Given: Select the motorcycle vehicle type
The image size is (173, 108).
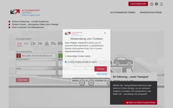Looking at the screenshot, I should (x=40, y=44).
